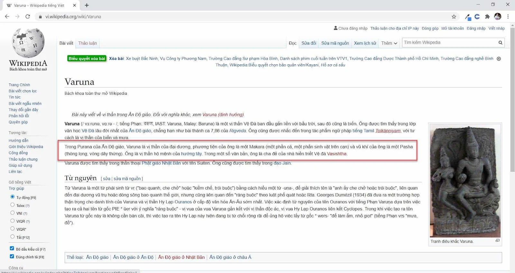Click the Thay đổi gần đây sidebar link
Screen dimensions: 515x273
pos(23,110)
